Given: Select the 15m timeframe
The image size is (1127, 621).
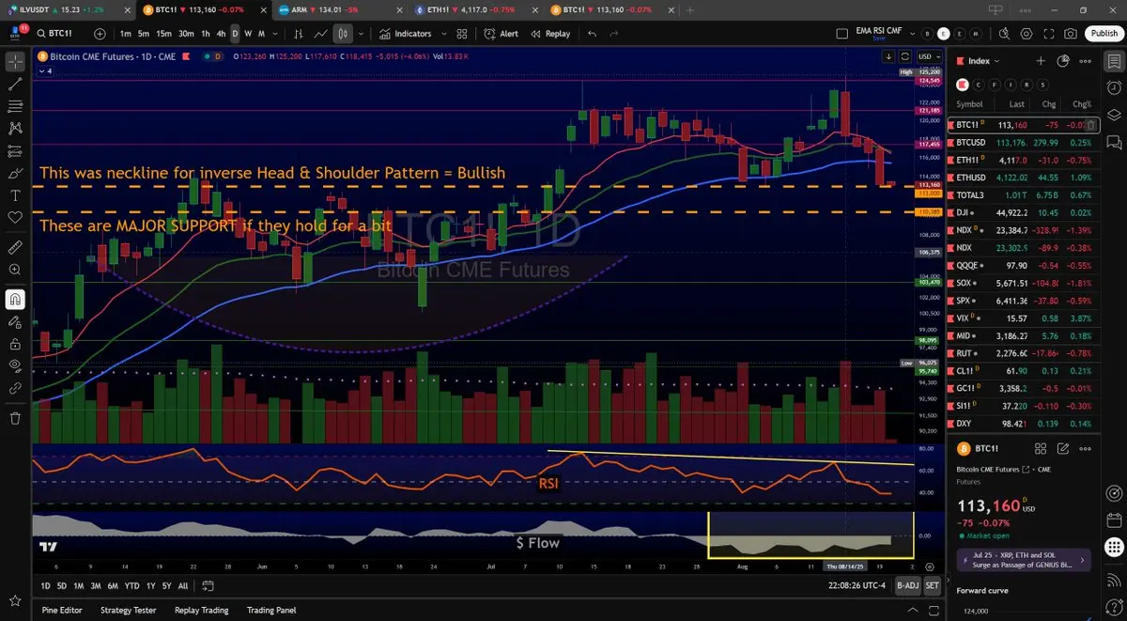Looking at the screenshot, I should [x=164, y=33].
